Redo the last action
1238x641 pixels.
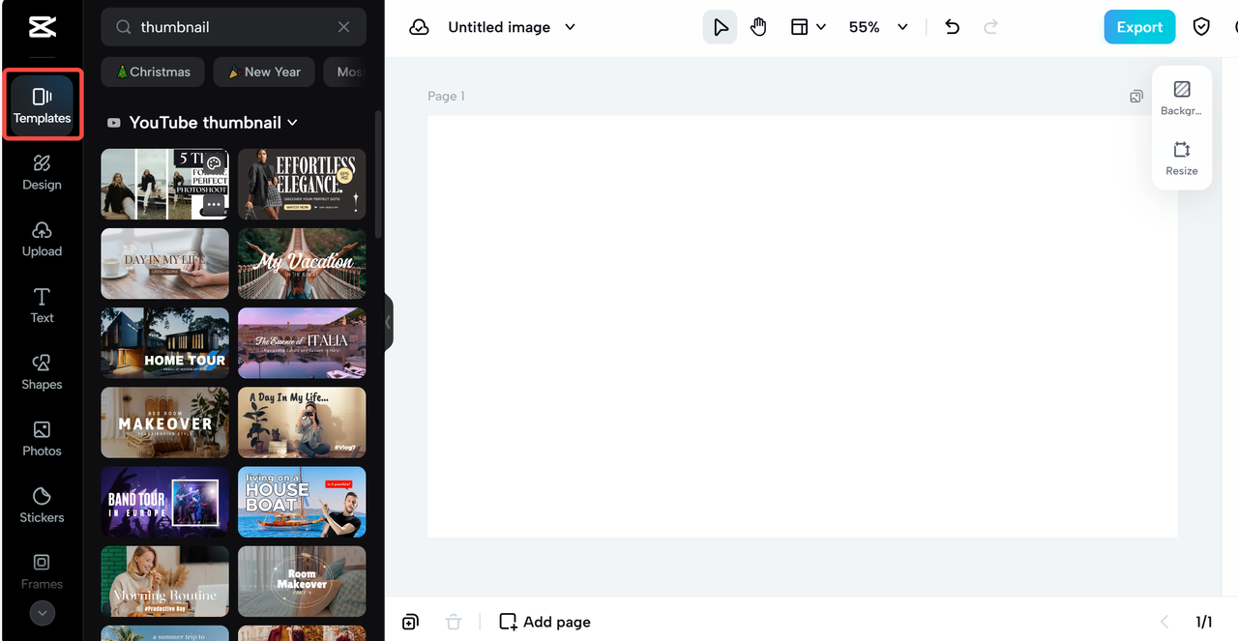click(x=990, y=27)
